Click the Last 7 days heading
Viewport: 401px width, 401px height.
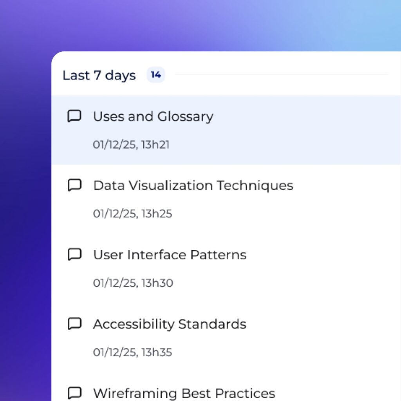pos(99,75)
